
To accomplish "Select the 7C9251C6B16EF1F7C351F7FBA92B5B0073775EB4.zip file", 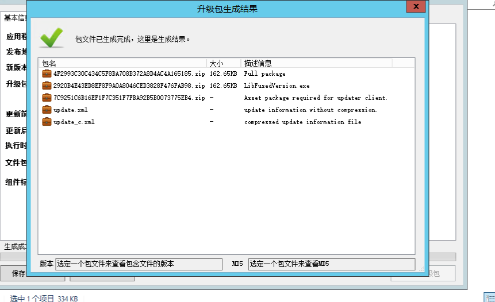I will pos(129,98).
